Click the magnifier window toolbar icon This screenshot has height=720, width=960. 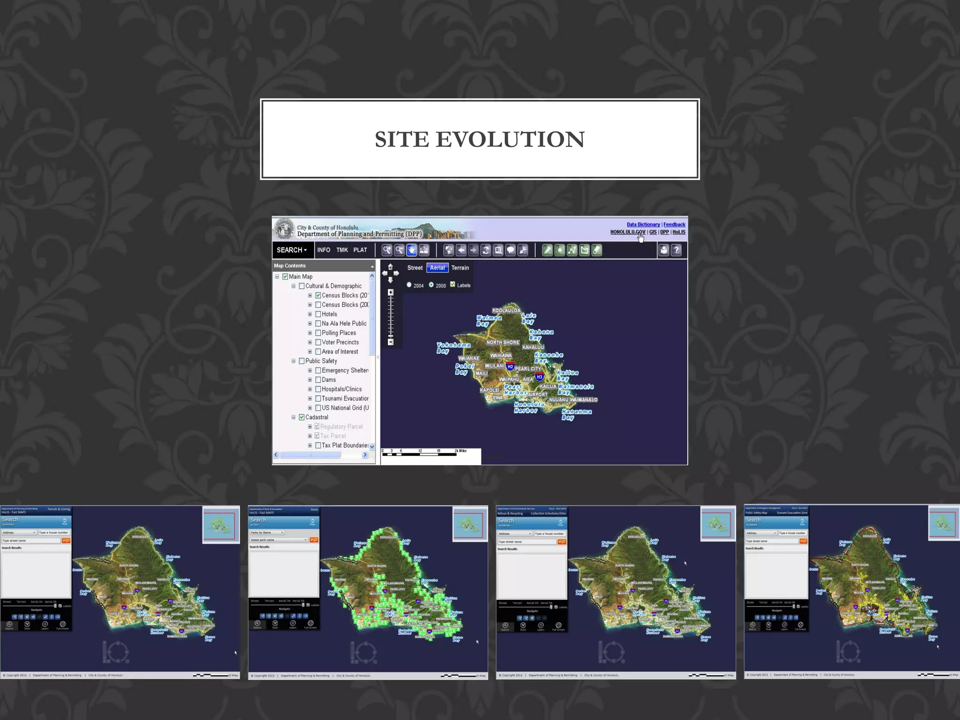point(498,250)
